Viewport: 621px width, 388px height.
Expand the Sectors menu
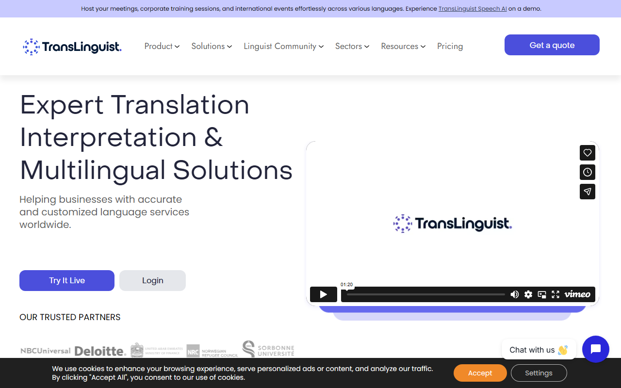(x=352, y=46)
